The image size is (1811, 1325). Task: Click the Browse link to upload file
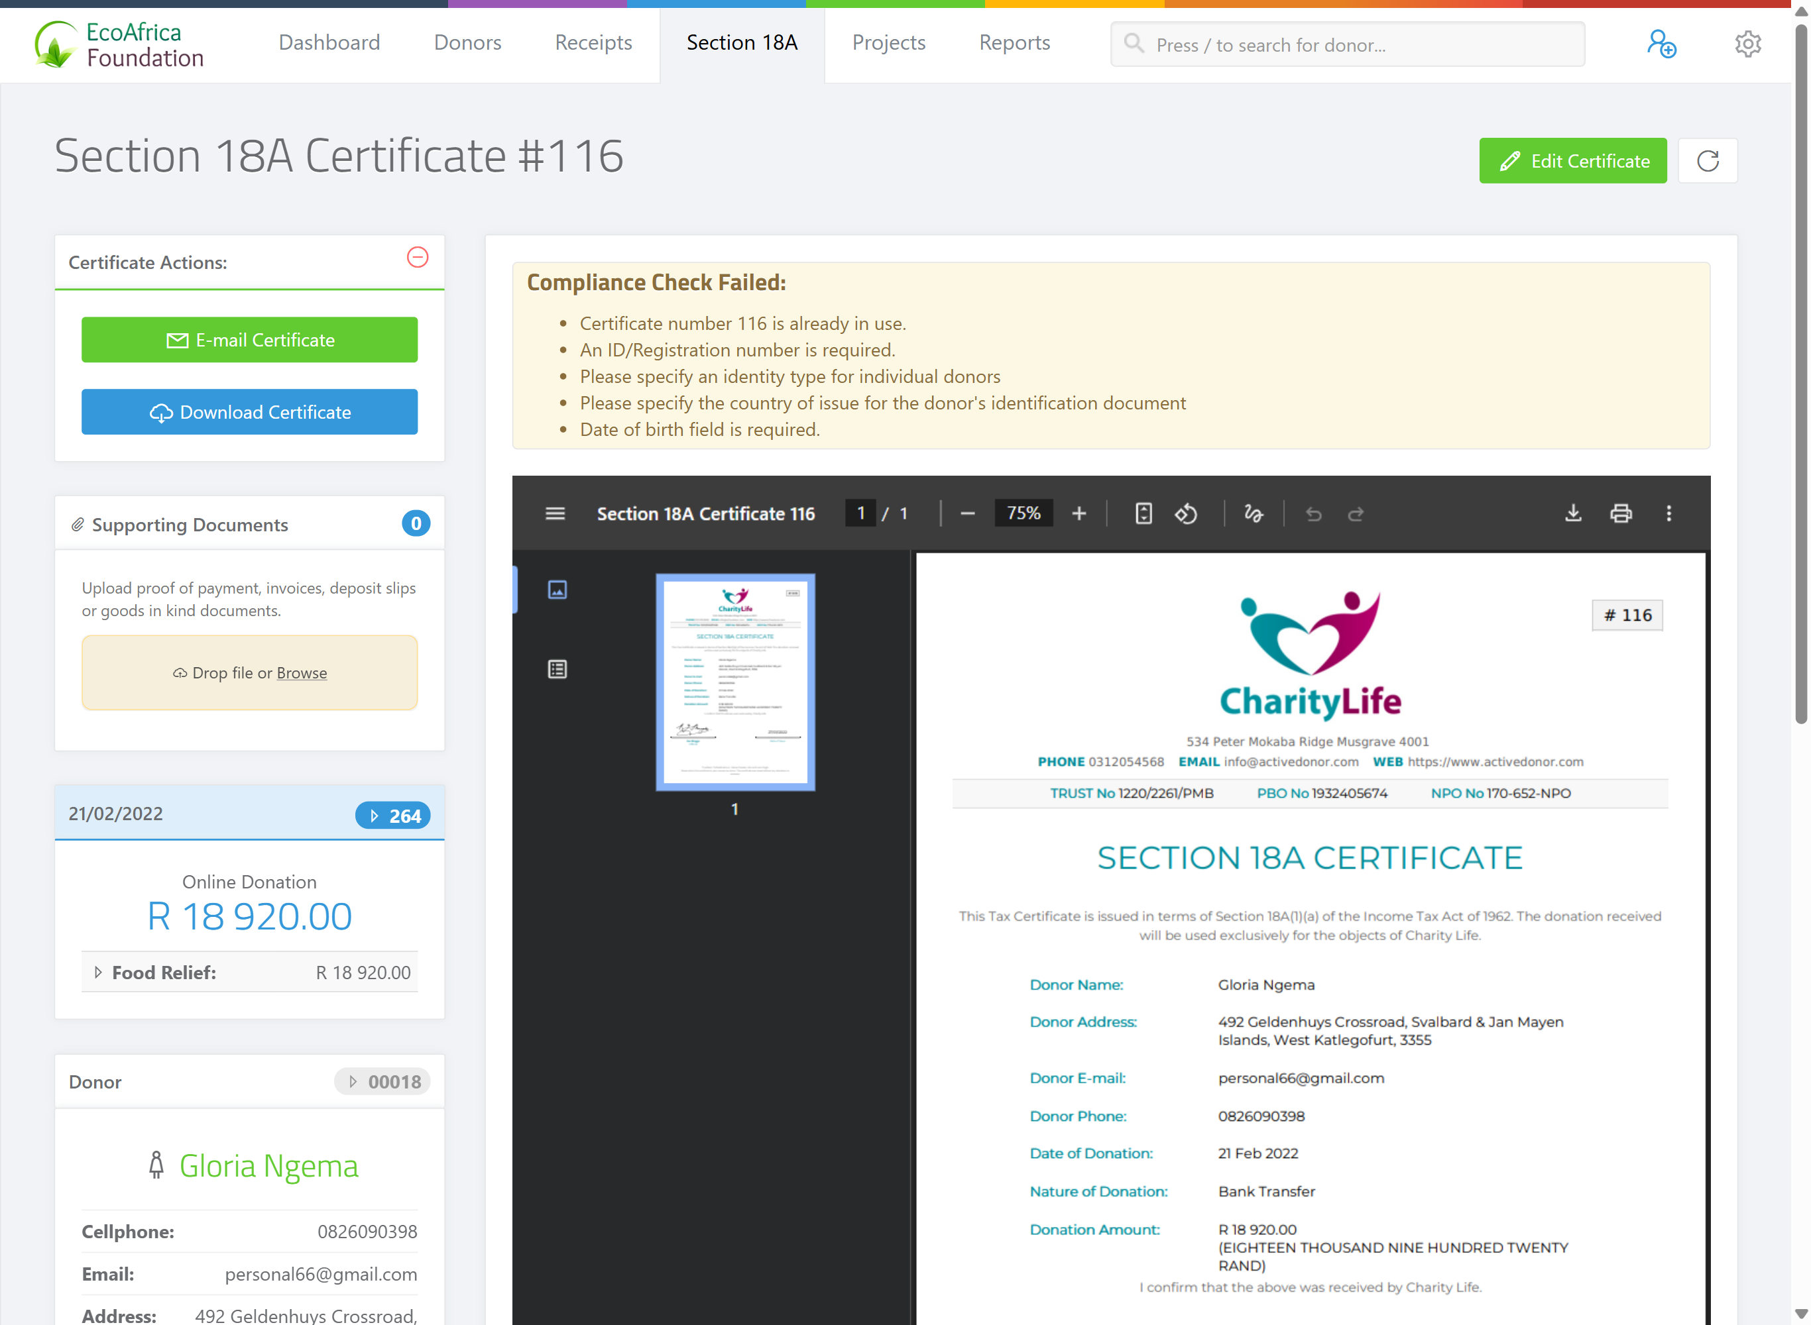coord(301,672)
